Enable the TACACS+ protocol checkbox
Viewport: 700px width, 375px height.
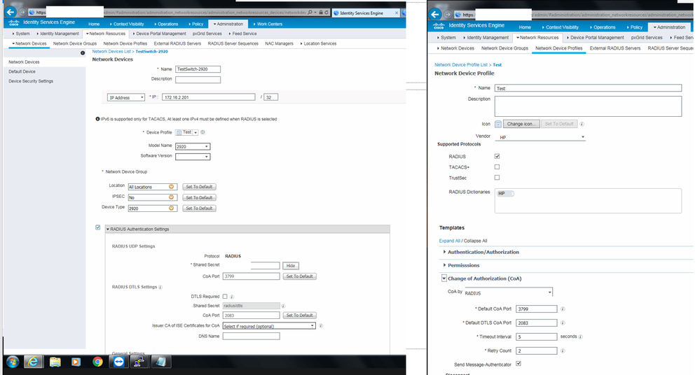click(497, 167)
